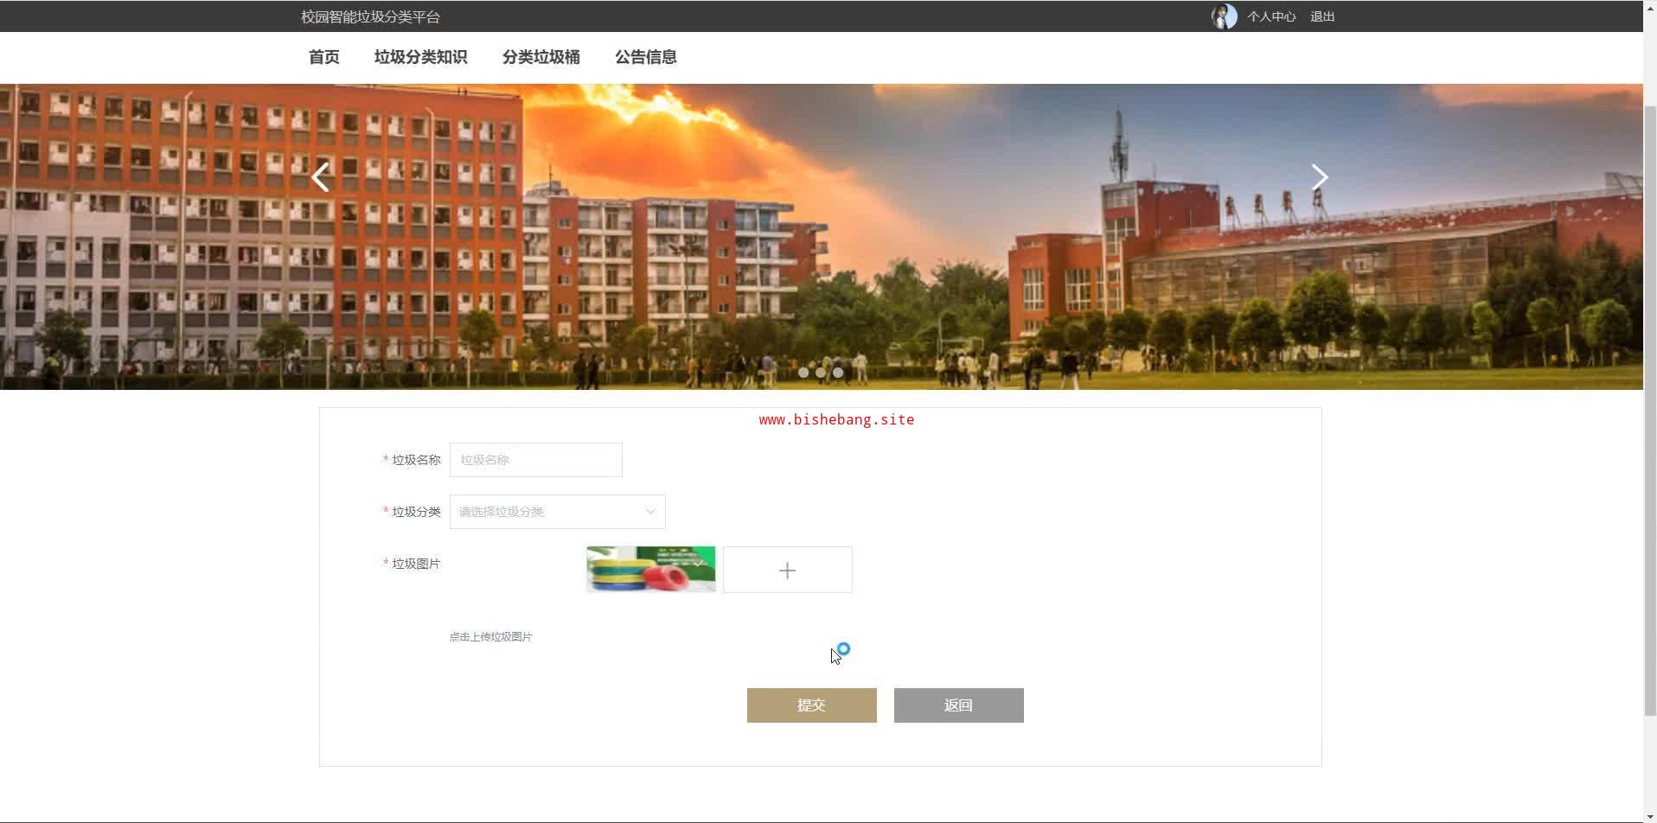Open 垃圾分类知识 menu item

tap(420, 57)
